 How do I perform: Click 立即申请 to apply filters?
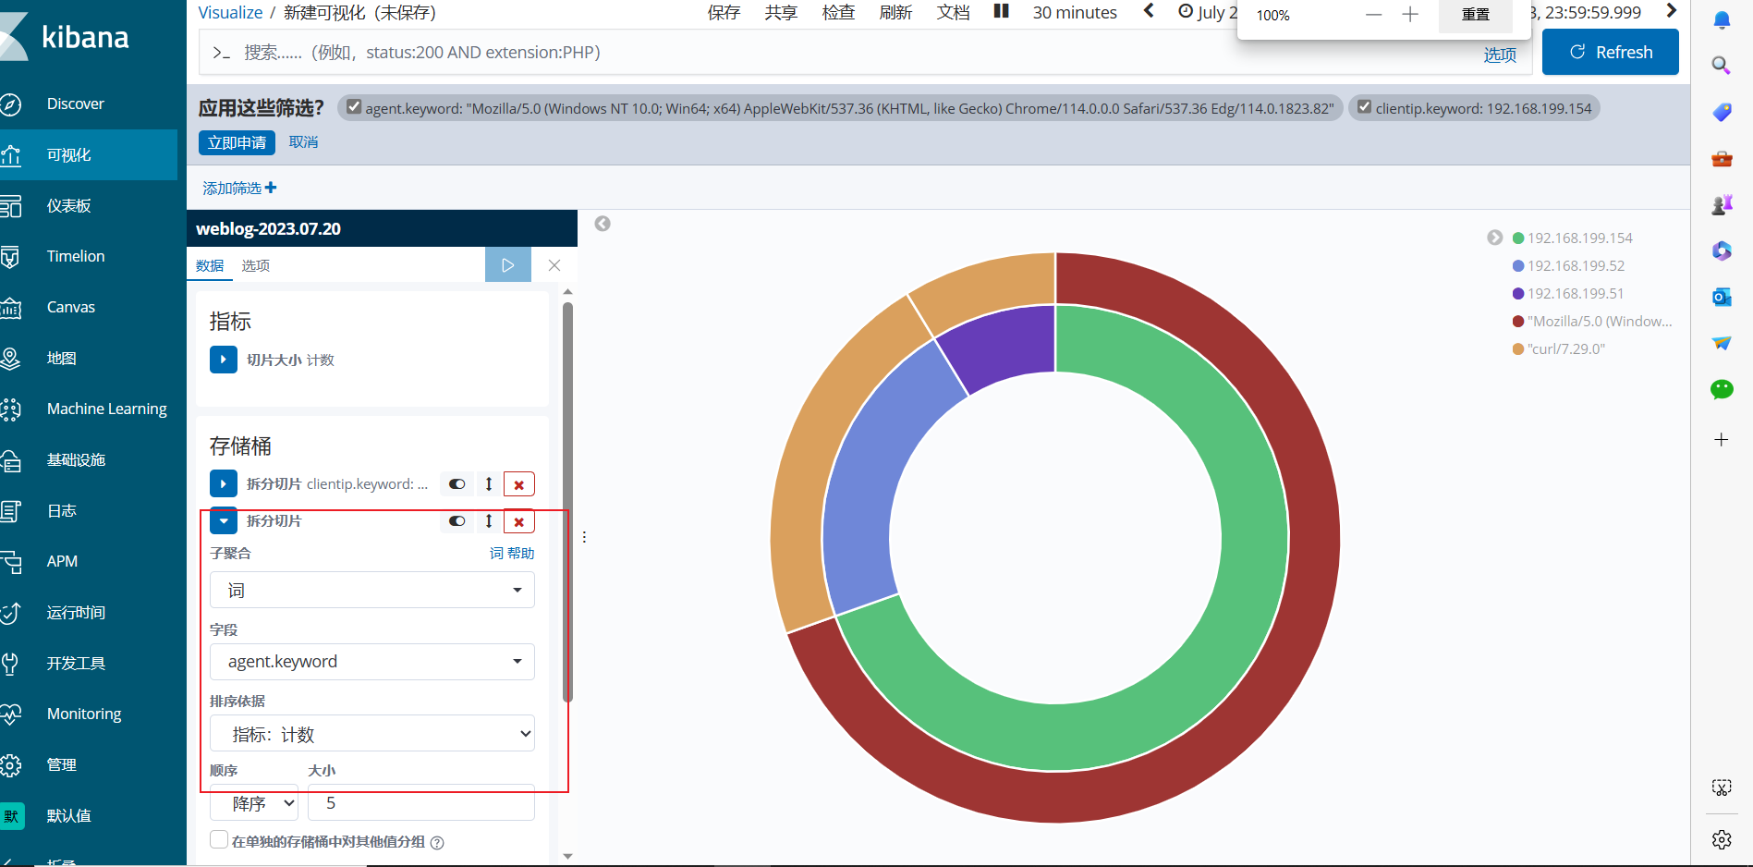tap(237, 142)
